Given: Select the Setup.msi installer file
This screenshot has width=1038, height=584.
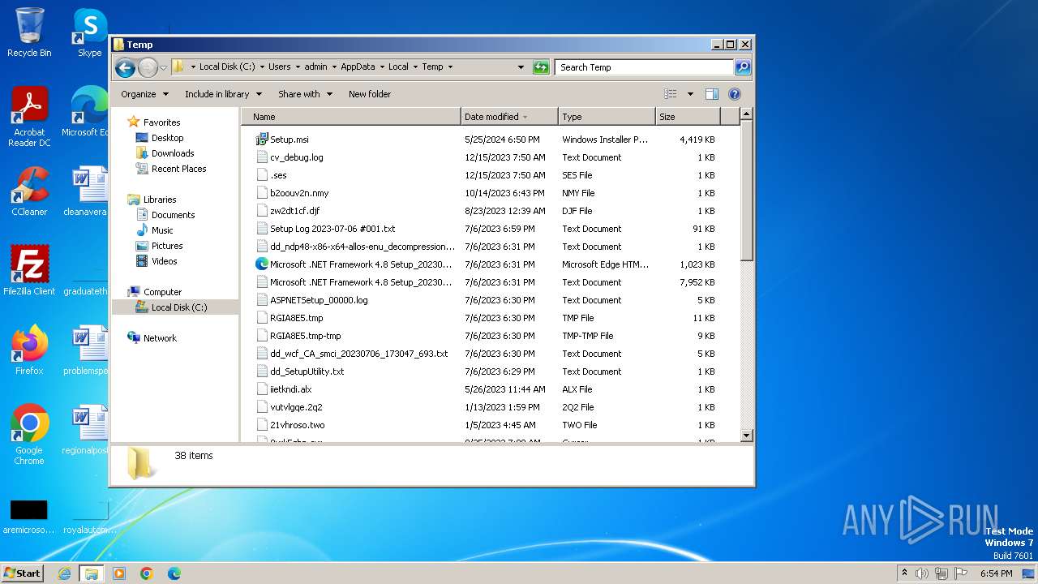Looking at the screenshot, I should (x=289, y=140).
